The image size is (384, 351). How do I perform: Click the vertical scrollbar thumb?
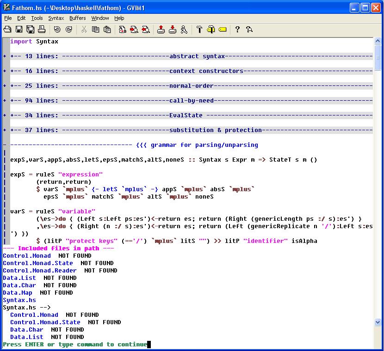tap(378, 58)
